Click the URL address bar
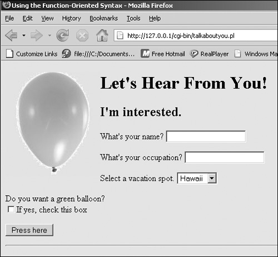 (196, 36)
